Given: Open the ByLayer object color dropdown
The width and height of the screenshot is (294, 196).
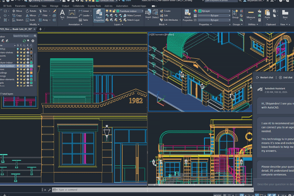Looking at the screenshot, I should 229,11.
